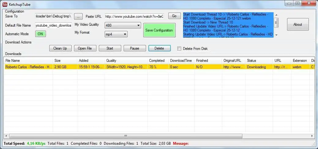Click the 2,90 GB size cell

(65, 67)
